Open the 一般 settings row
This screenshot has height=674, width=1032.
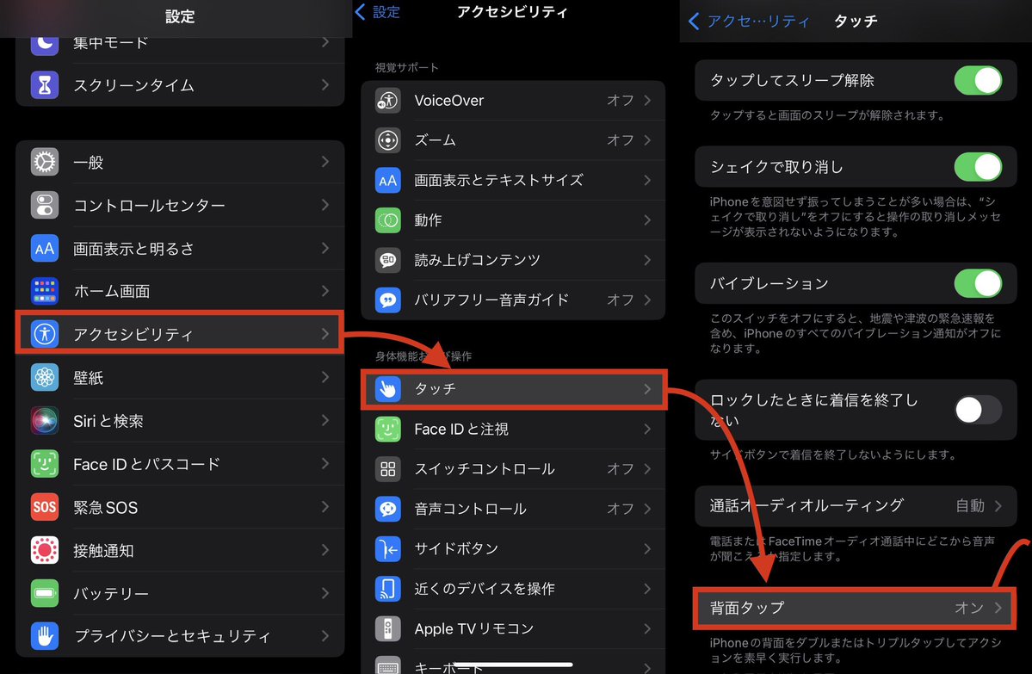coord(180,162)
